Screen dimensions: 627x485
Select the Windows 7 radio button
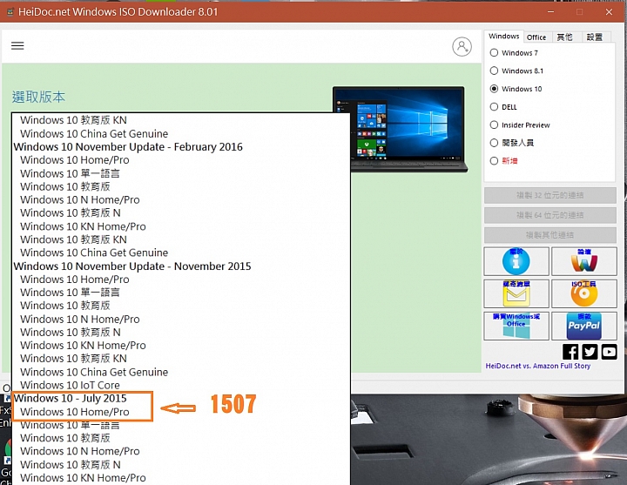pos(494,53)
